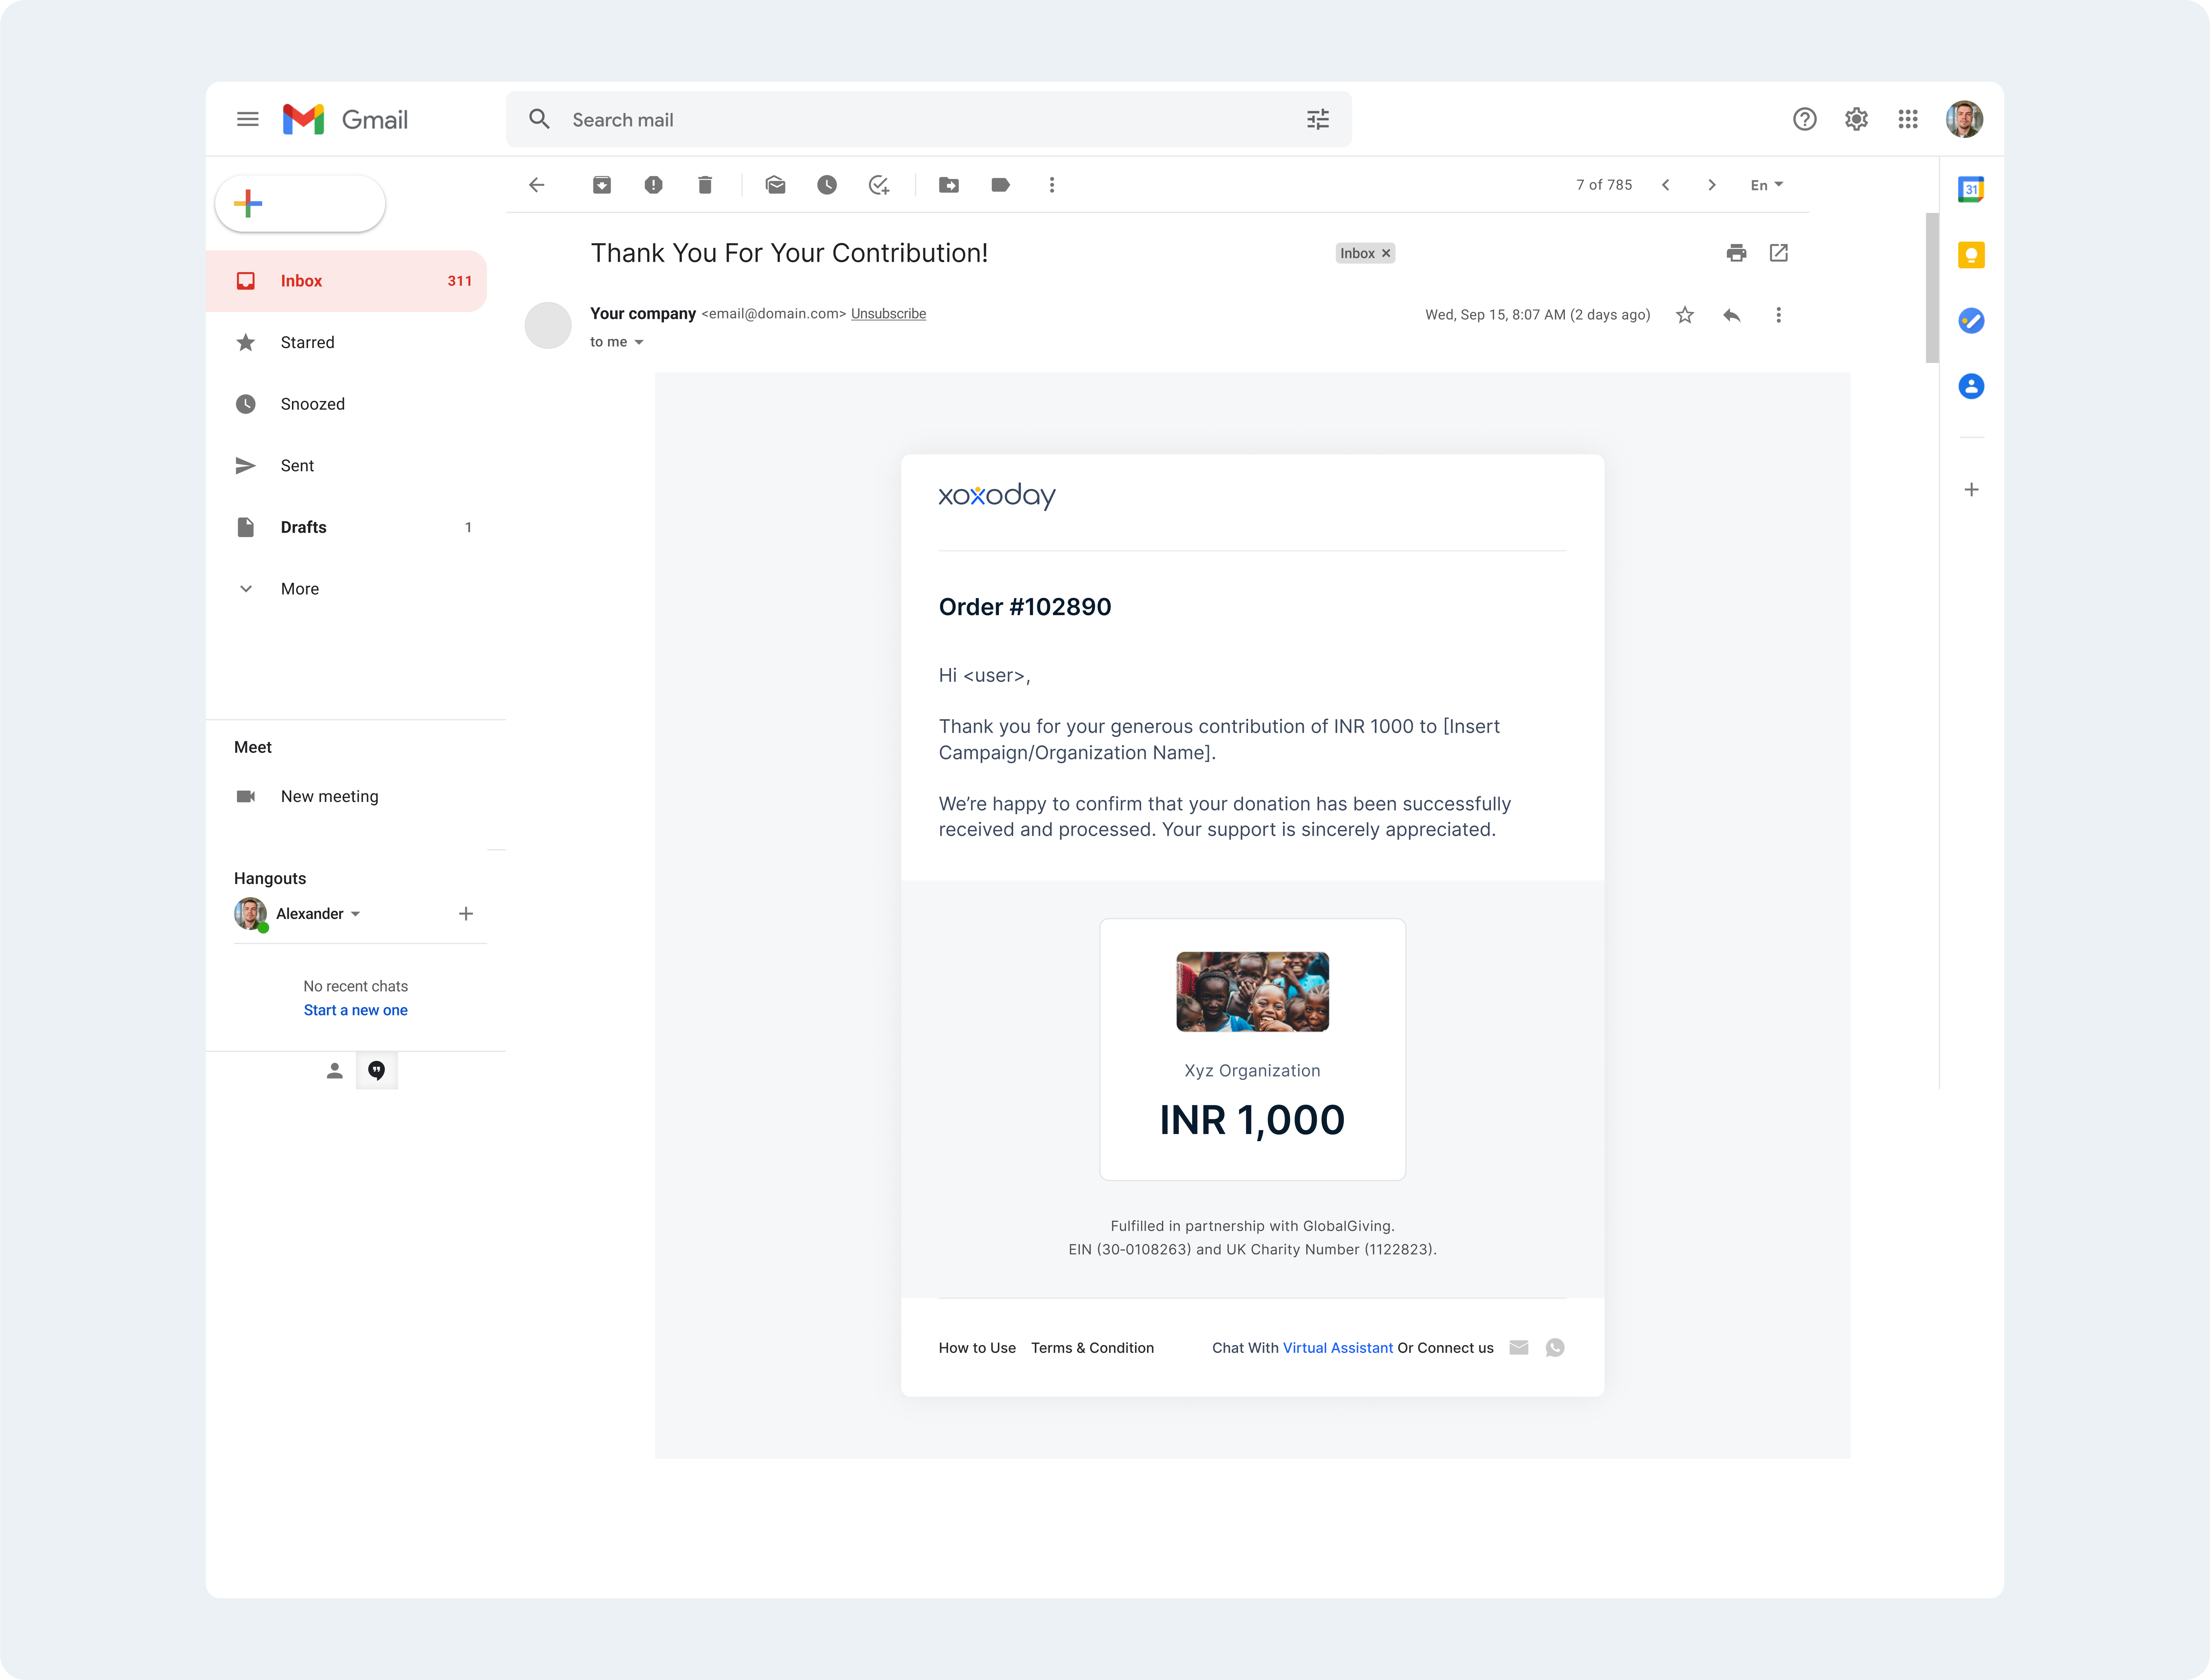Open the Google apps grid
The width and height of the screenshot is (2210, 1680).
1908,119
